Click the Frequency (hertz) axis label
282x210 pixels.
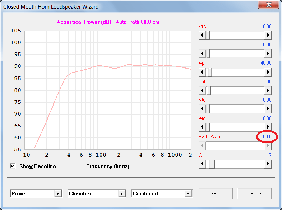108,166
